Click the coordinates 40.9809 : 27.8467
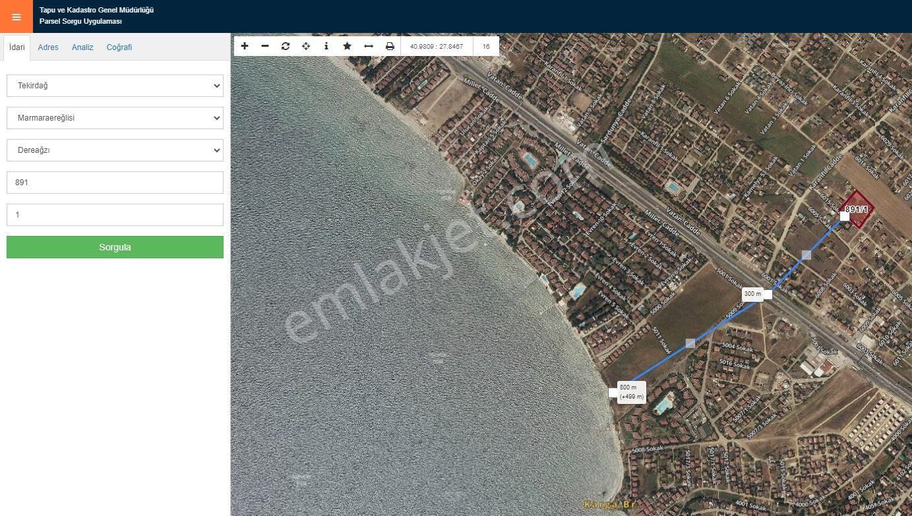912x516 pixels. pyautogui.click(x=437, y=47)
